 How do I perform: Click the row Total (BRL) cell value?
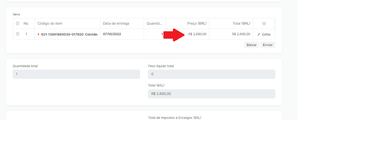[x=241, y=34]
